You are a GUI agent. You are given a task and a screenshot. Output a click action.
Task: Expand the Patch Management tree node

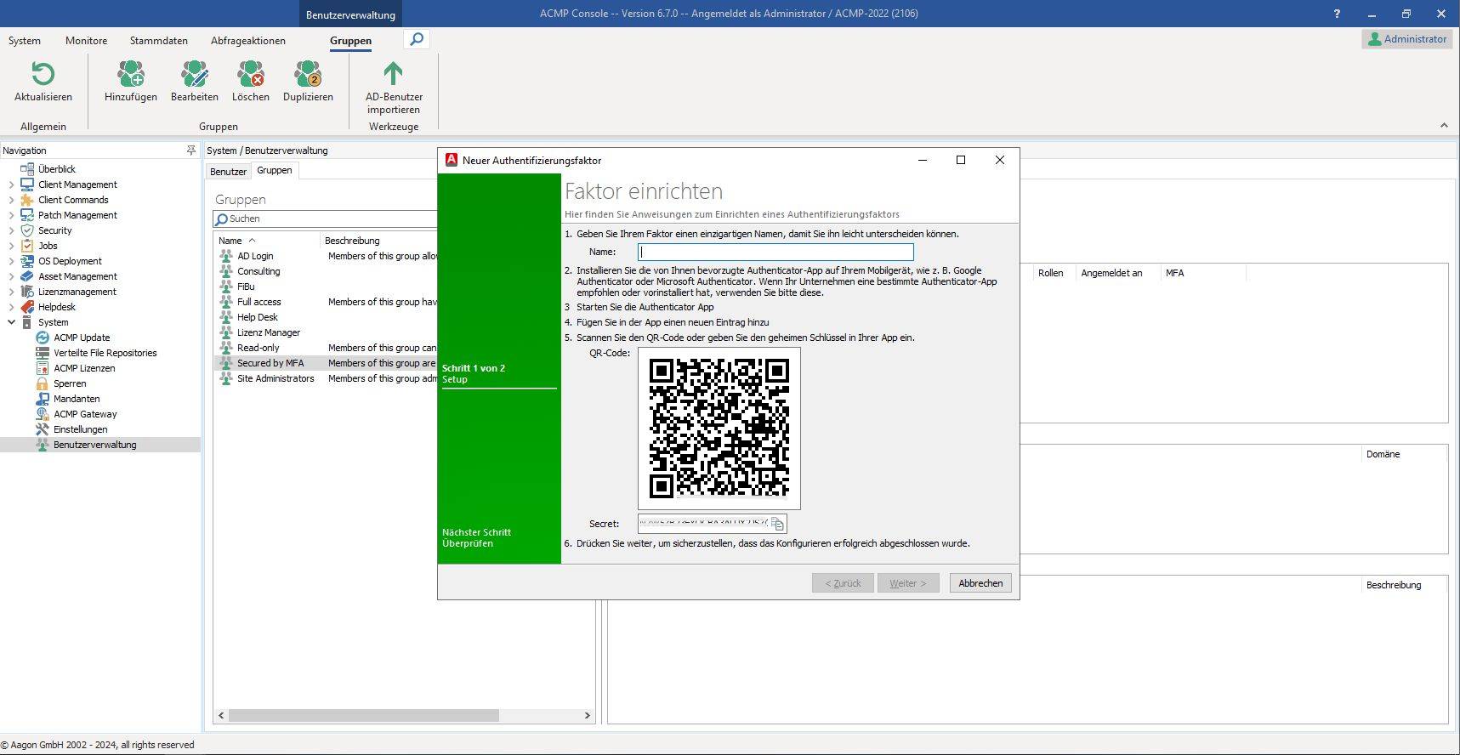tap(11, 215)
